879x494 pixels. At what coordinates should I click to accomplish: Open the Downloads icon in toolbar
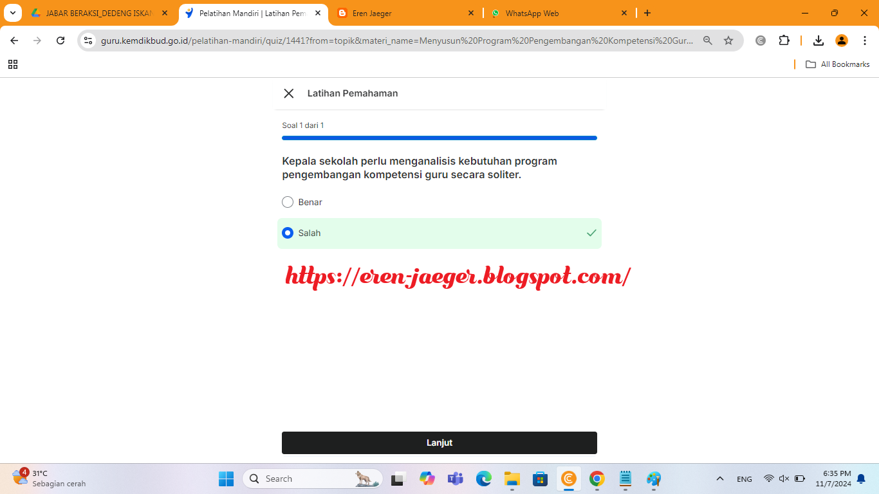(819, 41)
